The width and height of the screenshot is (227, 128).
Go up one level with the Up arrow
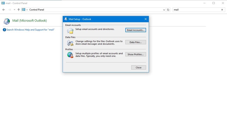(19, 10)
